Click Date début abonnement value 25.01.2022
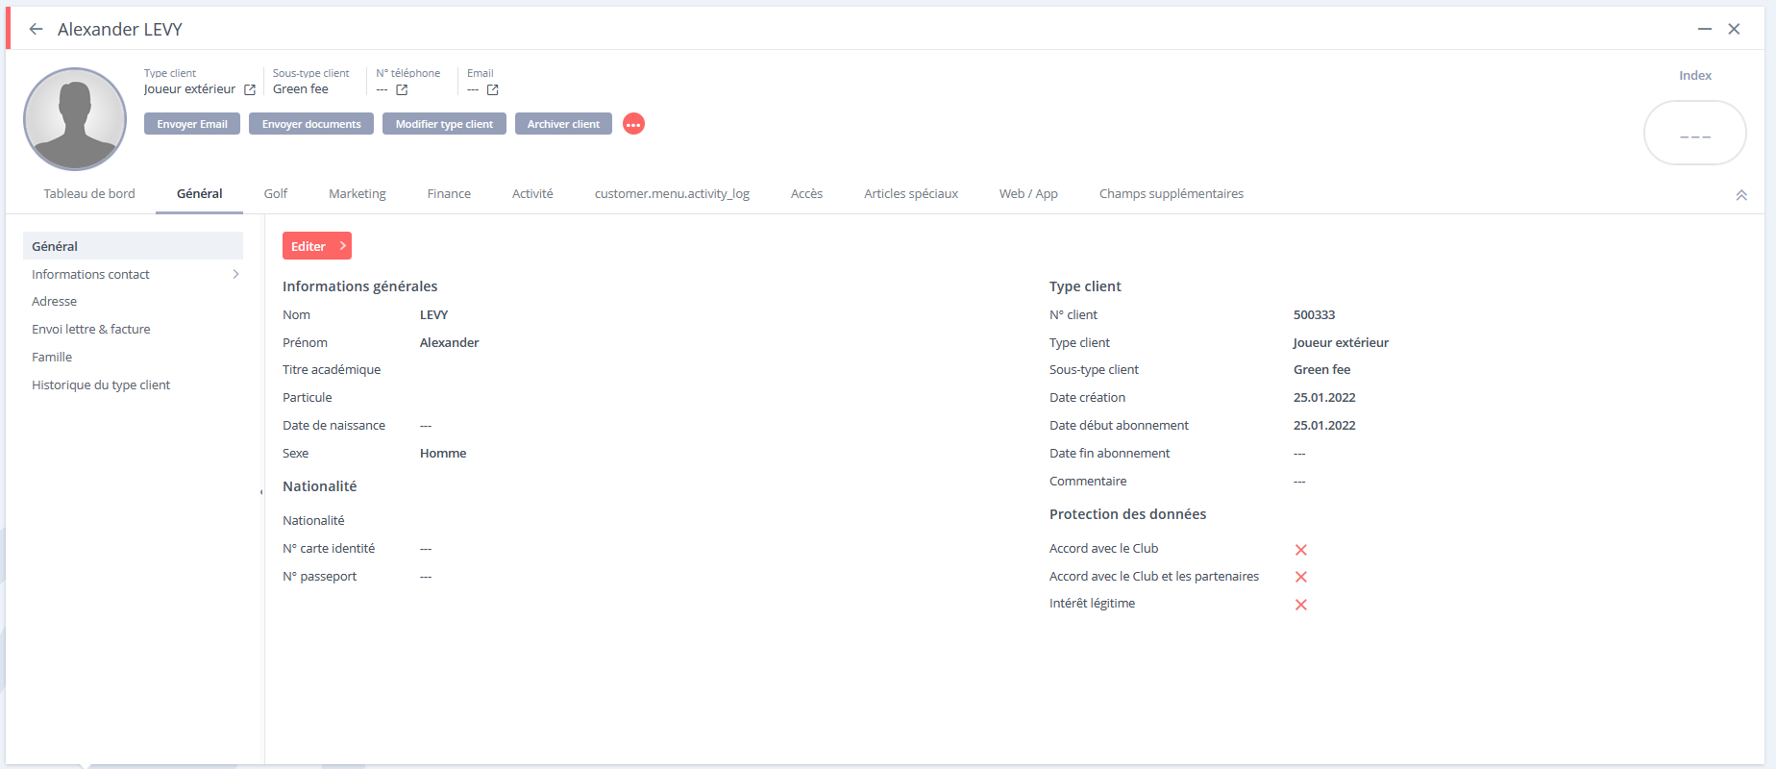1776x769 pixels. coord(1324,425)
